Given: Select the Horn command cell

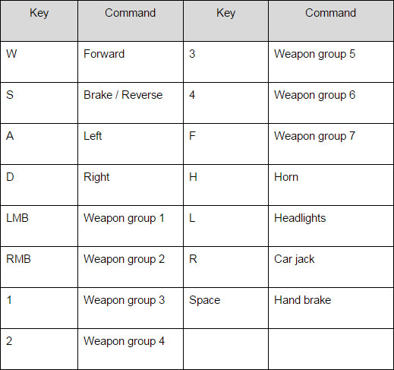Looking at the screenshot, I should (331, 185).
